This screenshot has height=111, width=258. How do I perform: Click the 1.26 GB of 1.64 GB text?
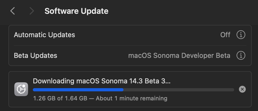[60, 99]
